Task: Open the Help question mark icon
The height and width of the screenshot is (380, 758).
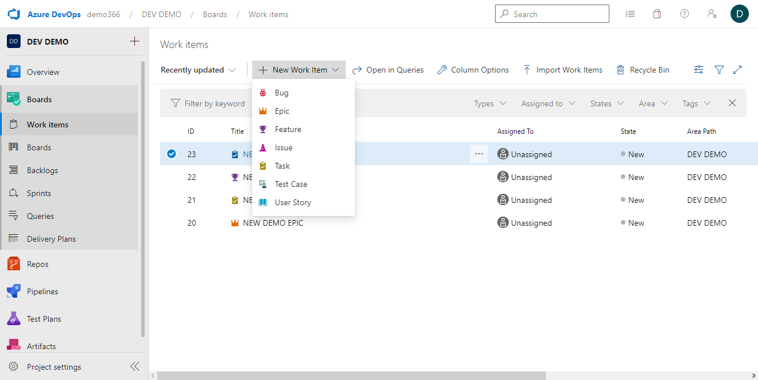Action: click(x=684, y=14)
